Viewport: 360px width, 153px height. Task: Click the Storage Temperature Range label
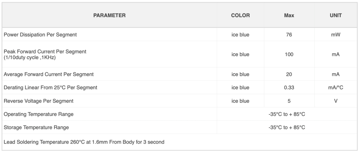(36, 127)
